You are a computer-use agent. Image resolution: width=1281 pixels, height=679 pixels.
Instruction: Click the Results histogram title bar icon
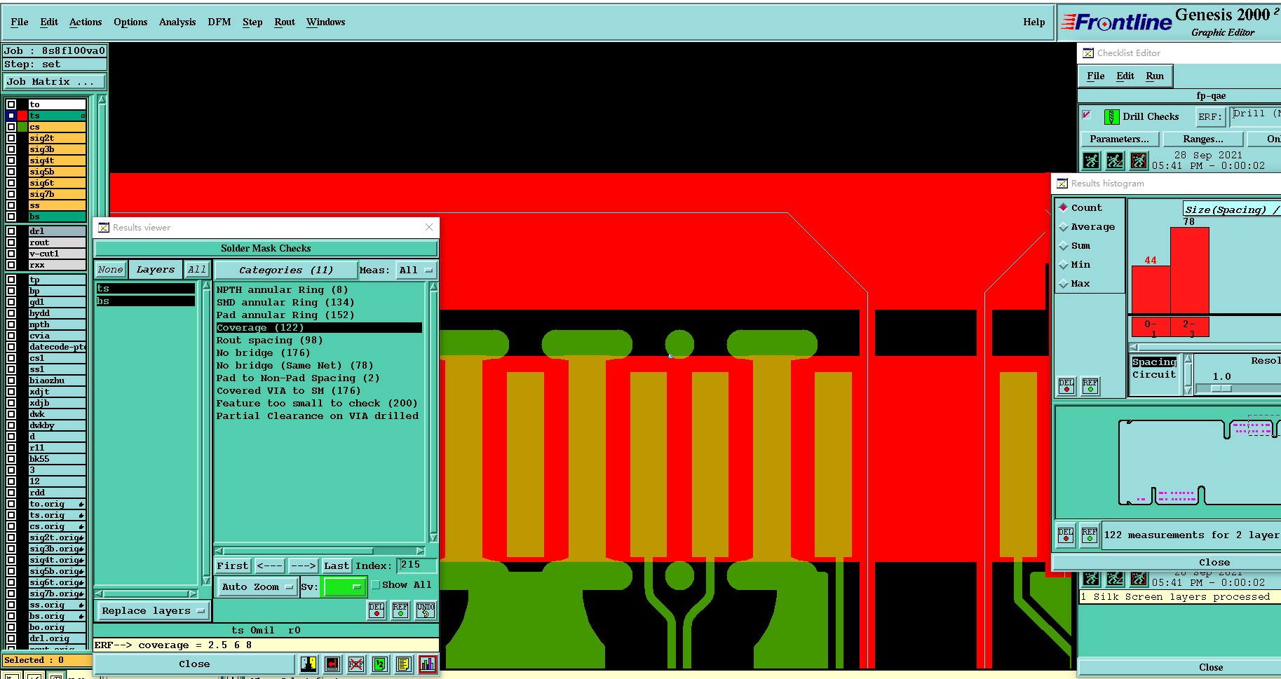pyautogui.click(x=1062, y=184)
